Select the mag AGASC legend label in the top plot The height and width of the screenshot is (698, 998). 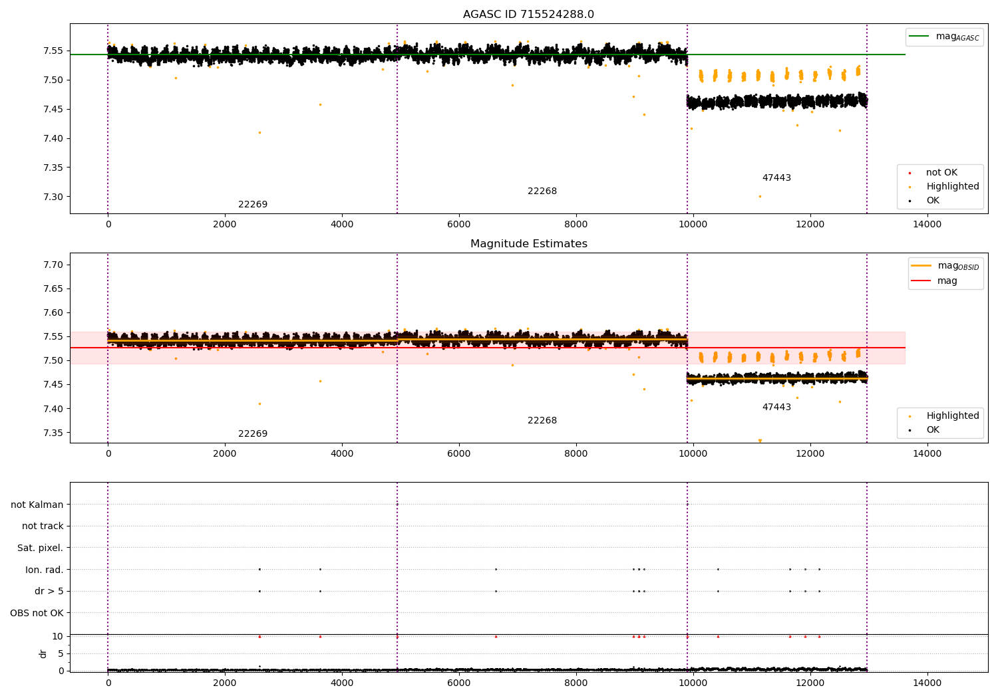[x=957, y=37]
